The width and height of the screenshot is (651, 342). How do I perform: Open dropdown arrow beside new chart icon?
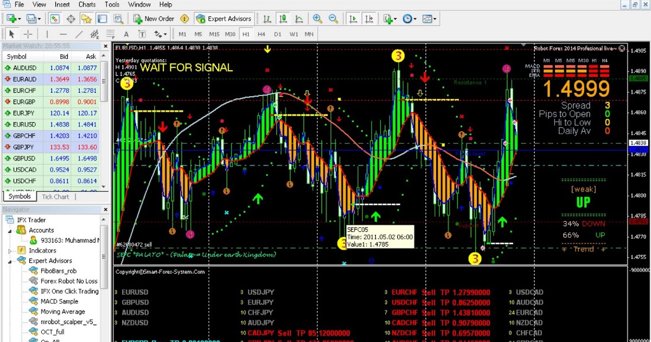click(x=20, y=19)
